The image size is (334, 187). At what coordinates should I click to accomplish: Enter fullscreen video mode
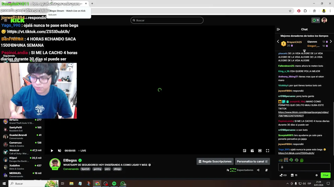pyautogui.click(x=267, y=151)
